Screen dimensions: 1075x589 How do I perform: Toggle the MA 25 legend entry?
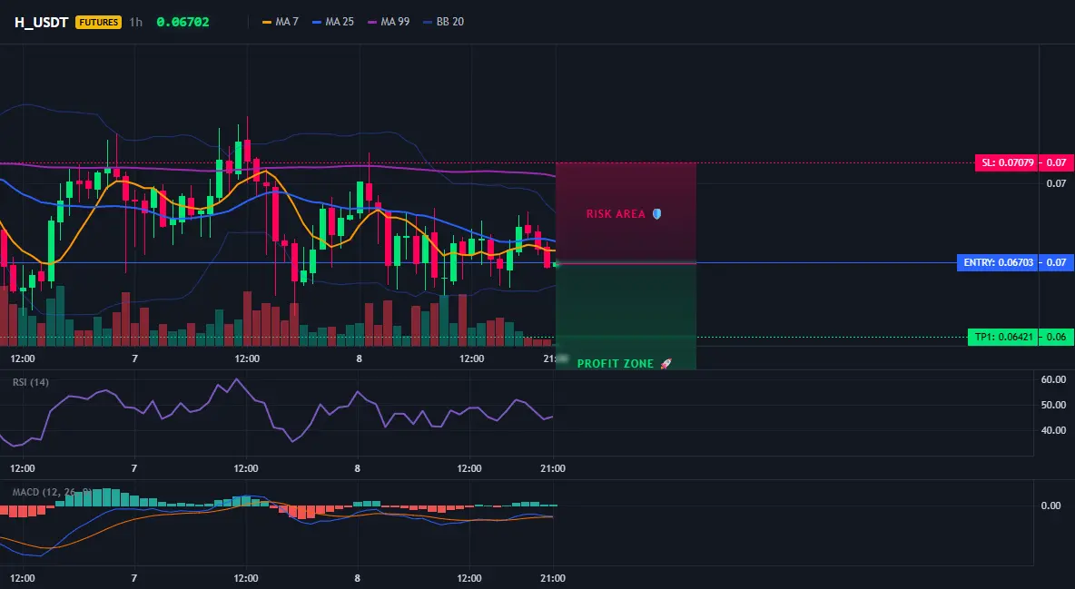coord(333,22)
